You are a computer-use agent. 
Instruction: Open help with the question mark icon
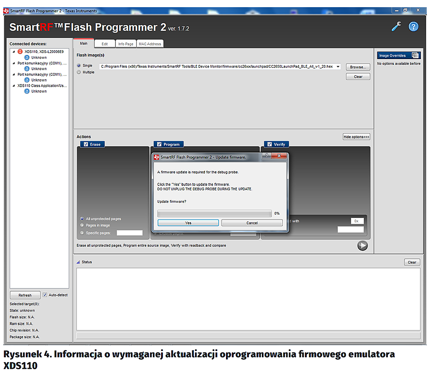click(x=413, y=27)
